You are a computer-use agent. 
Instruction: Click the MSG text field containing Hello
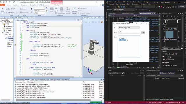(129, 32)
